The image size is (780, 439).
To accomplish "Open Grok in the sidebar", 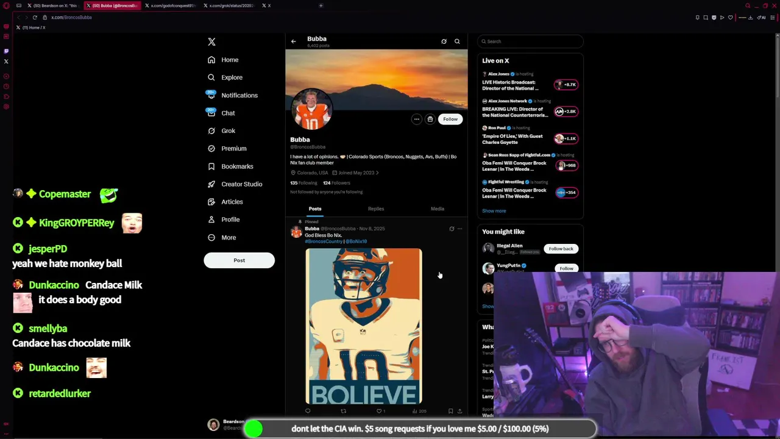I will coord(221,130).
